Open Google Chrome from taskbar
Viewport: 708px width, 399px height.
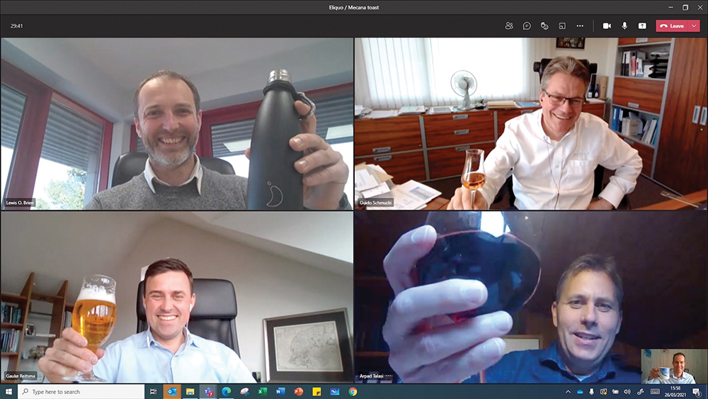pos(353,391)
